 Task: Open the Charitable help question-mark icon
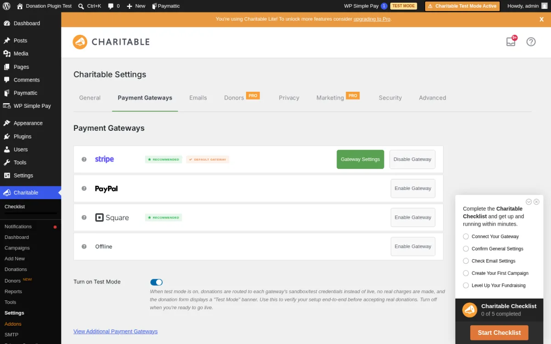tap(531, 42)
